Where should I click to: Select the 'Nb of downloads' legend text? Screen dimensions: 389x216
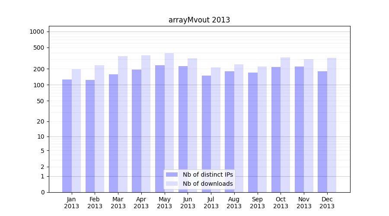tap(207, 184)
